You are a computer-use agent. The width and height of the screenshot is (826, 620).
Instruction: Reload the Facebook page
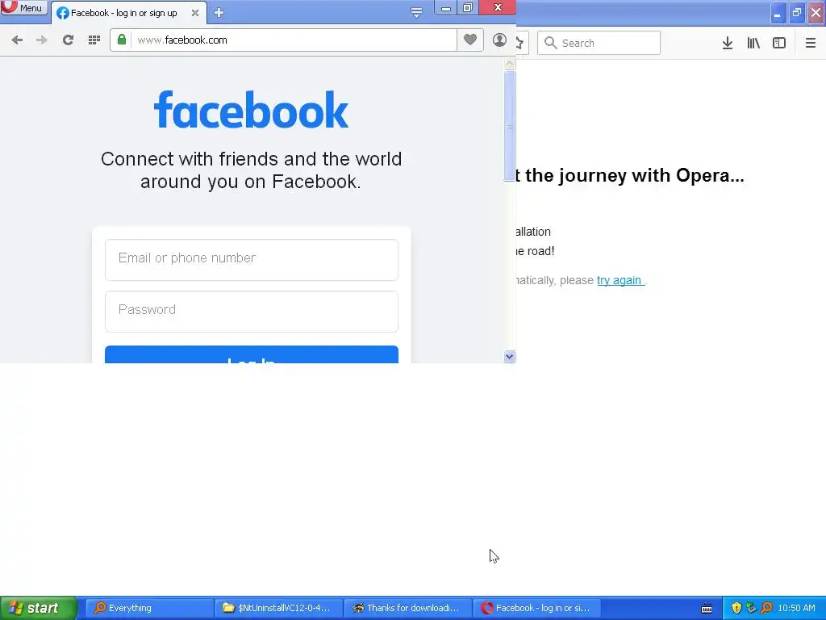pos(68,40)
